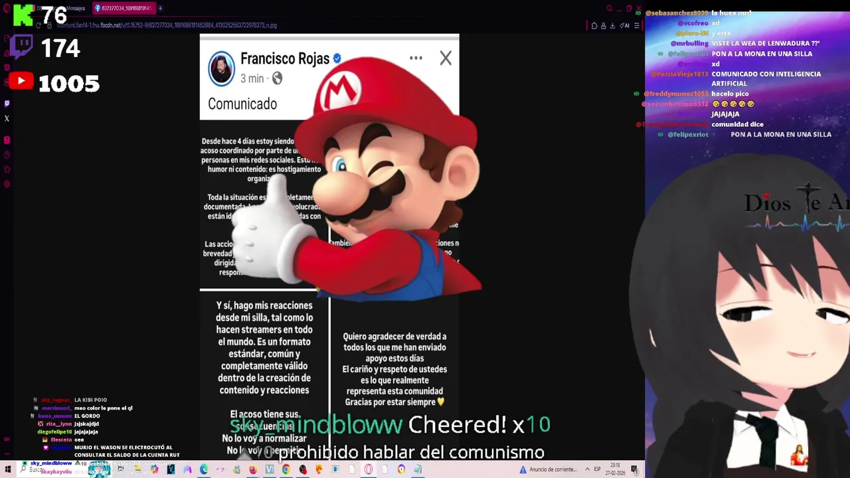Click the Comunicado heading in the post
The image size is (850, 478).
242,104
